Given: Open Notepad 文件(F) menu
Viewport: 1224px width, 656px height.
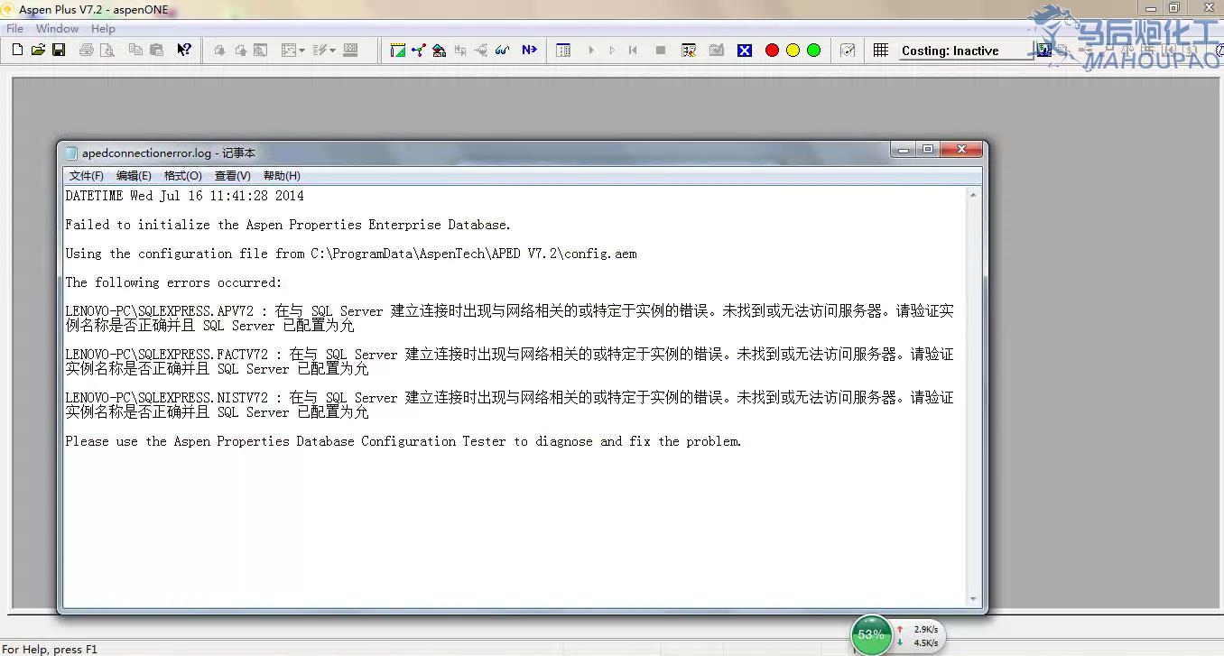Looking at the screenshot, I should point(87,176).
